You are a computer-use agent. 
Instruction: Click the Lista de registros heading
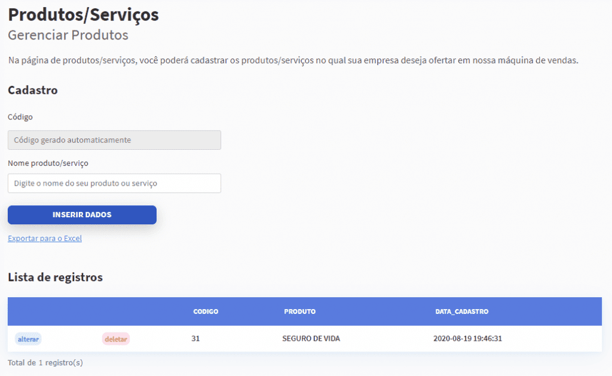(x=55, y=277)
